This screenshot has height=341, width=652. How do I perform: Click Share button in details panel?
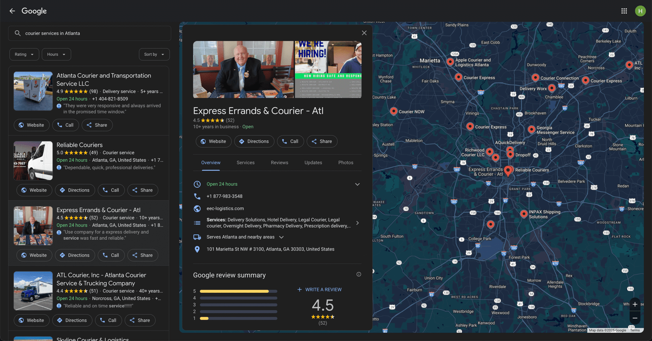click(322, 141)
